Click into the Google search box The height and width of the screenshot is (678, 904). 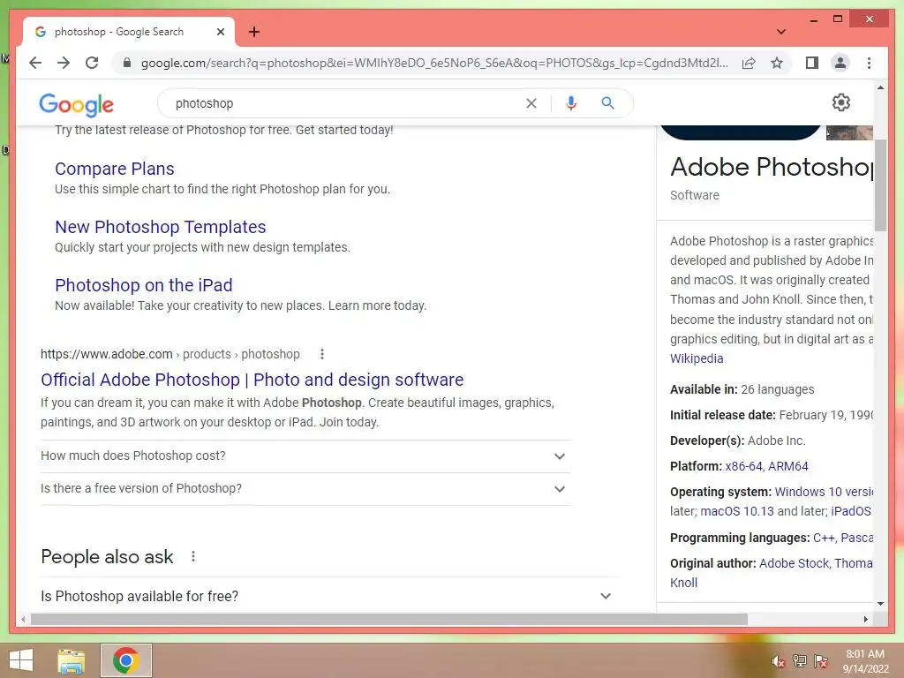(x=346, y=103)
